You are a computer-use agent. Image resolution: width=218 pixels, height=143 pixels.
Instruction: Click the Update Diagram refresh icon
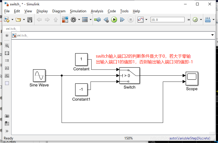click(x=97, y=20)
